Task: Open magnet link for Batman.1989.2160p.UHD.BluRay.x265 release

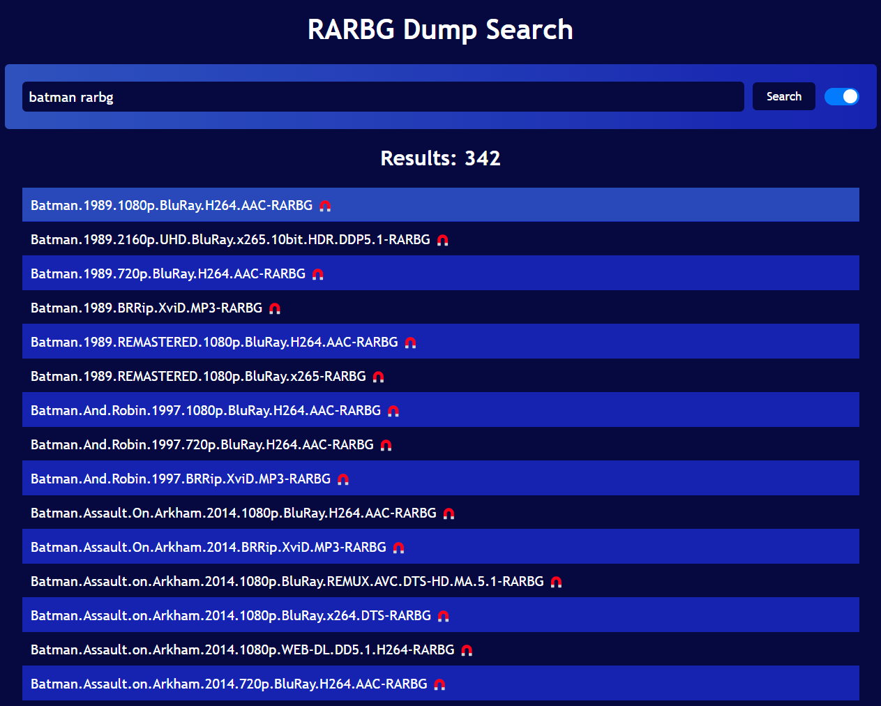Action: pos(442,240)
